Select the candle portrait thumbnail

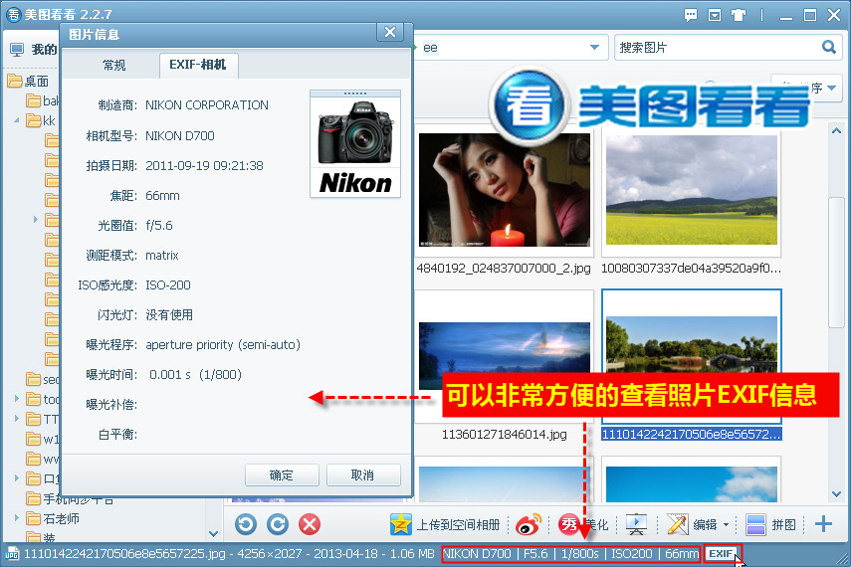pos(505,189)
